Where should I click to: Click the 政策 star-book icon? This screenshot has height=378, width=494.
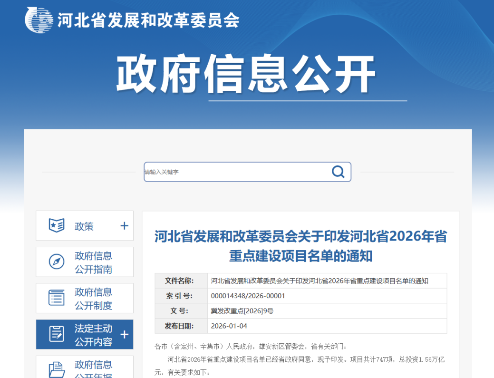coord(57,226)
